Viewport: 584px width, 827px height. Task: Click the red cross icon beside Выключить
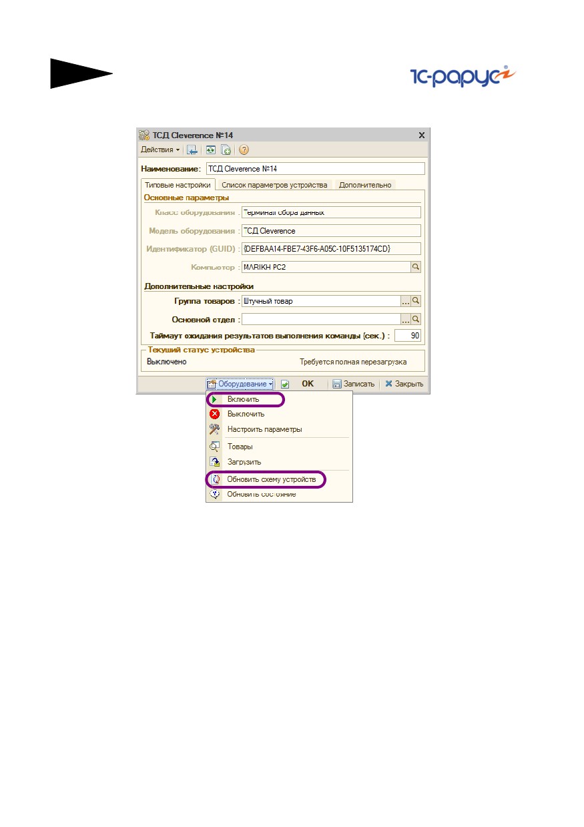click(x=214, y=414)
